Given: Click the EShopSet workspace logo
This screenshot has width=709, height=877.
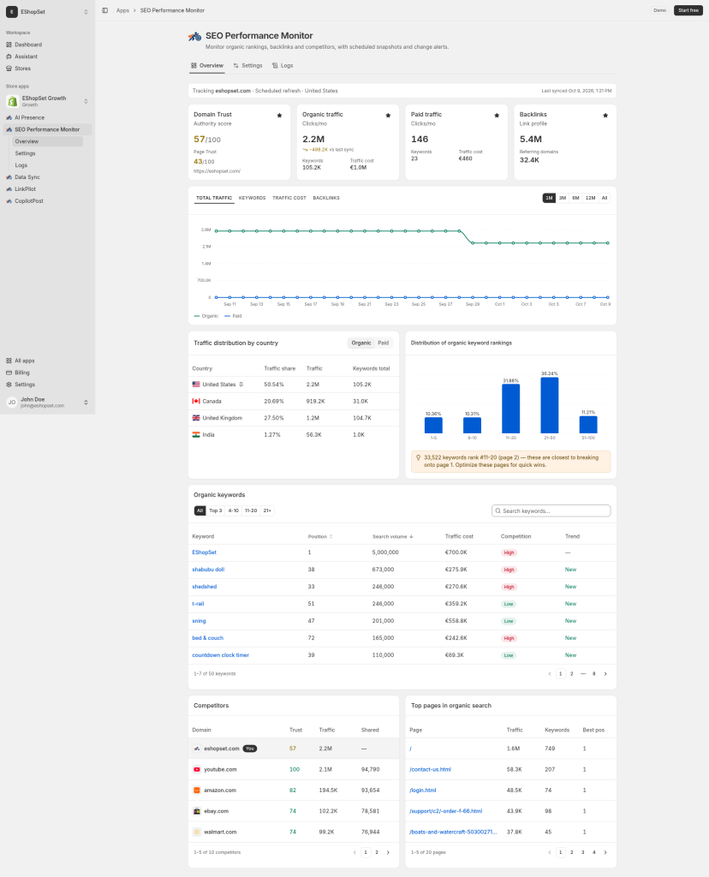Looking at the screenshot, I should point(12,12).
